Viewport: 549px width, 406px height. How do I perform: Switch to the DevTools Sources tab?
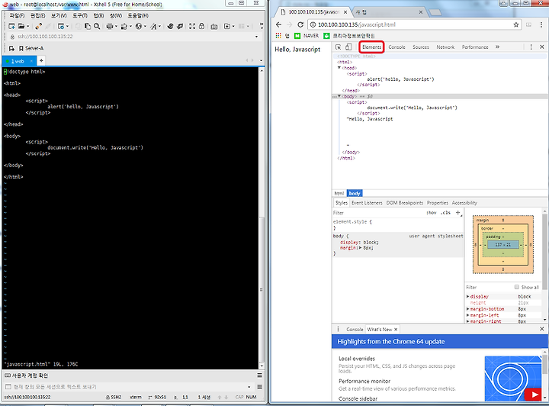420,47
